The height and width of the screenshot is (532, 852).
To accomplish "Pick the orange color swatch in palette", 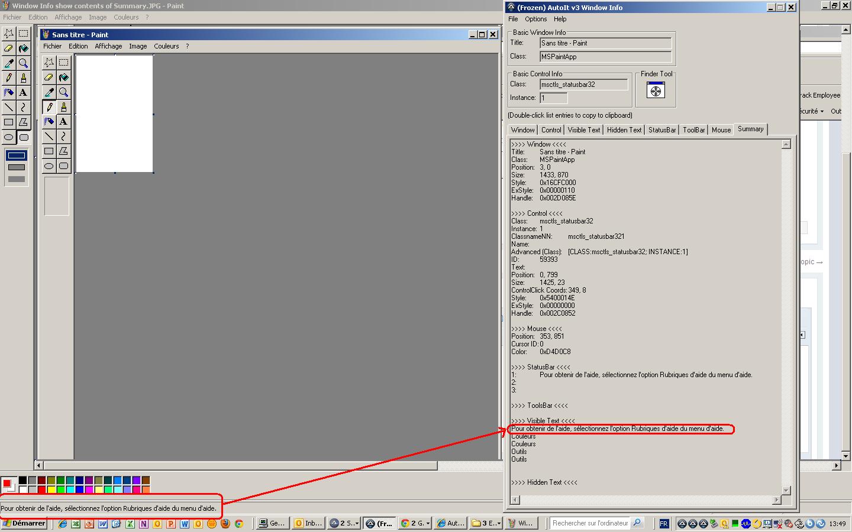I will (146, 490).
